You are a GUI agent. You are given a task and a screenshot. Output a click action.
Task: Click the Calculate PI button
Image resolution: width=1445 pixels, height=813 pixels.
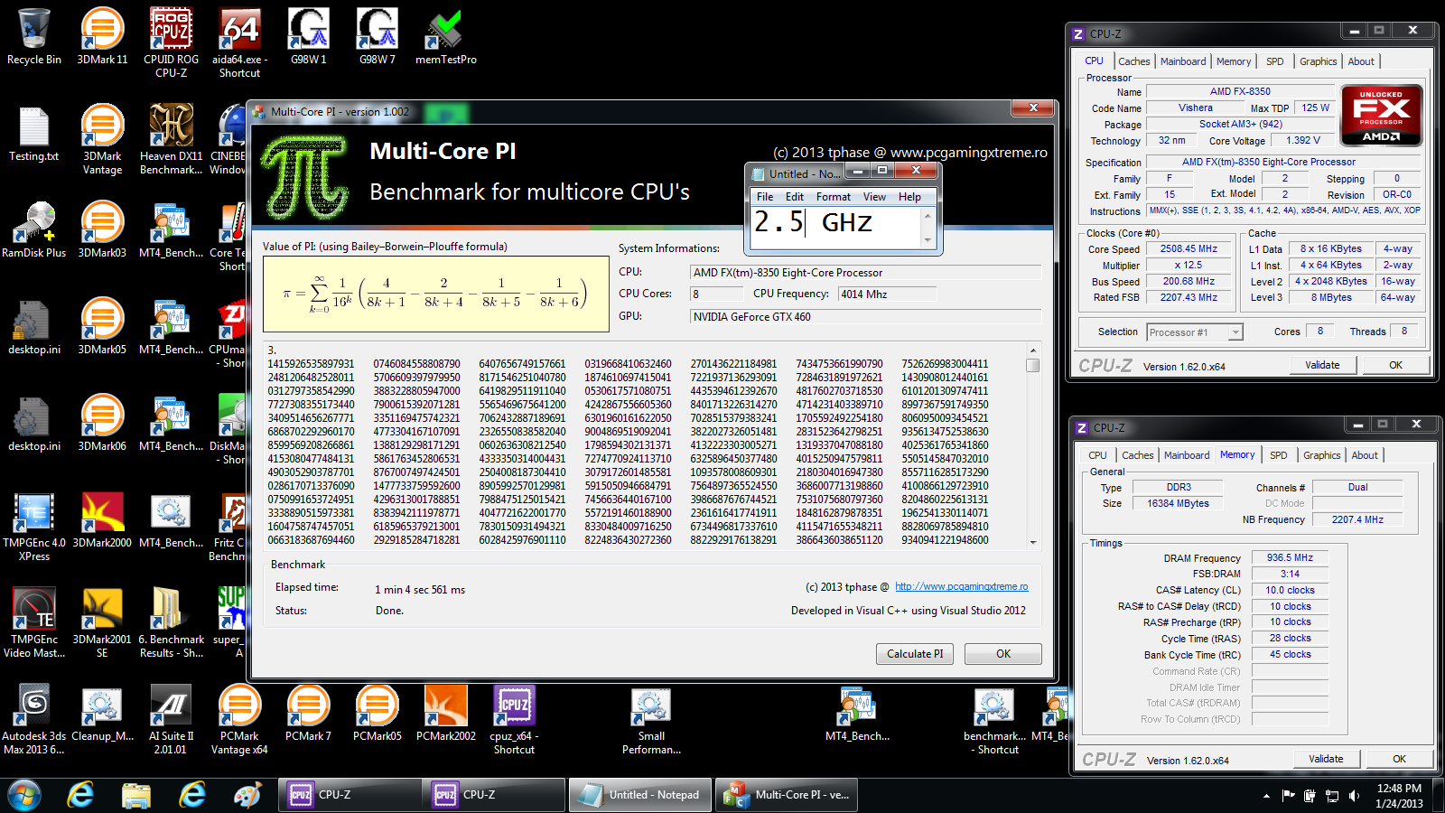(x=914, y=654)
